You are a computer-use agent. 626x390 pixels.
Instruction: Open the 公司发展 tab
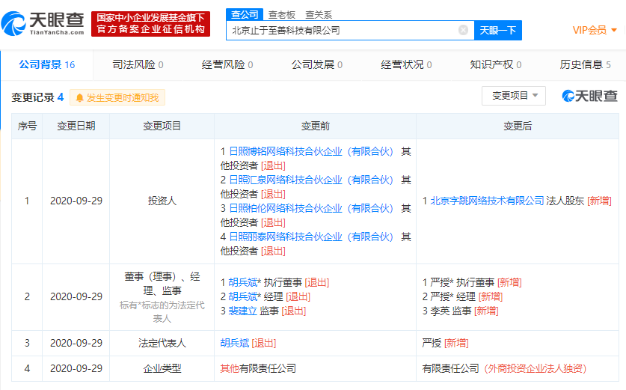tap(316, 64)
